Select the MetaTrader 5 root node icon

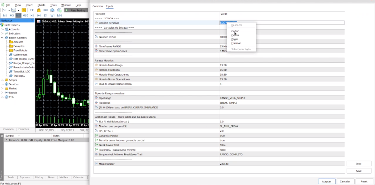[x=2, y=25]
